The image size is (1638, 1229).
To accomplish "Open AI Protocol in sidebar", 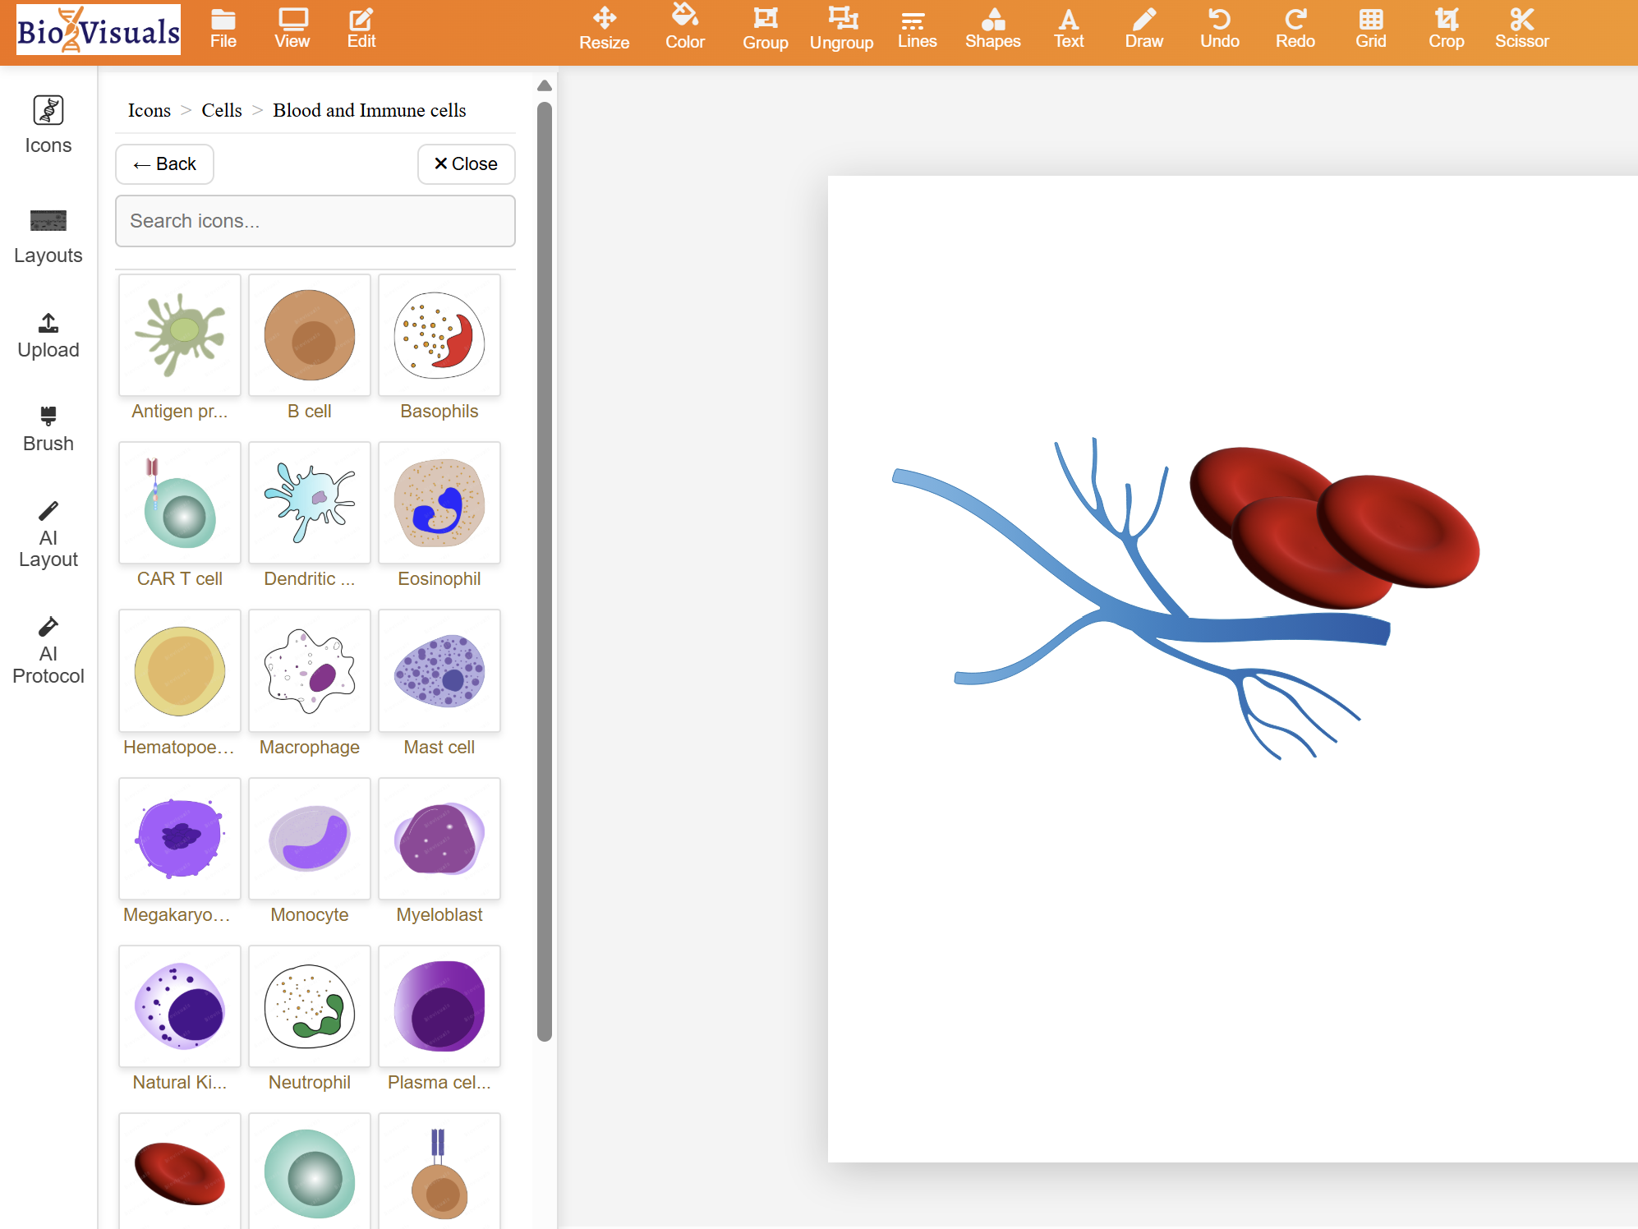I will point(48,651).
